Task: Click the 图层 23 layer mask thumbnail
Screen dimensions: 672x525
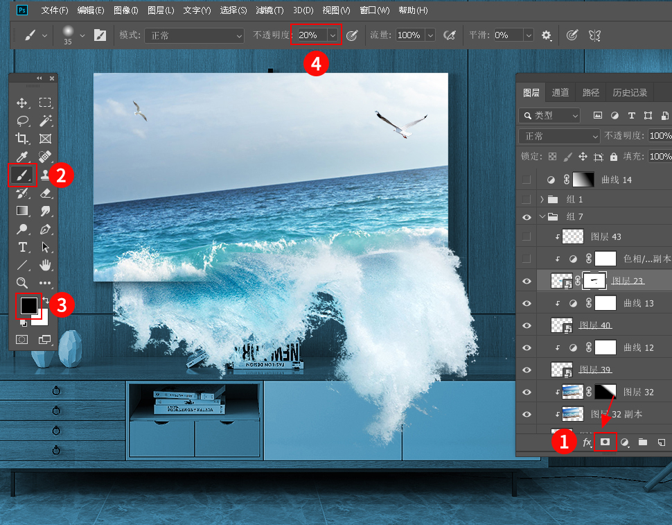Action: coord(595,282)
